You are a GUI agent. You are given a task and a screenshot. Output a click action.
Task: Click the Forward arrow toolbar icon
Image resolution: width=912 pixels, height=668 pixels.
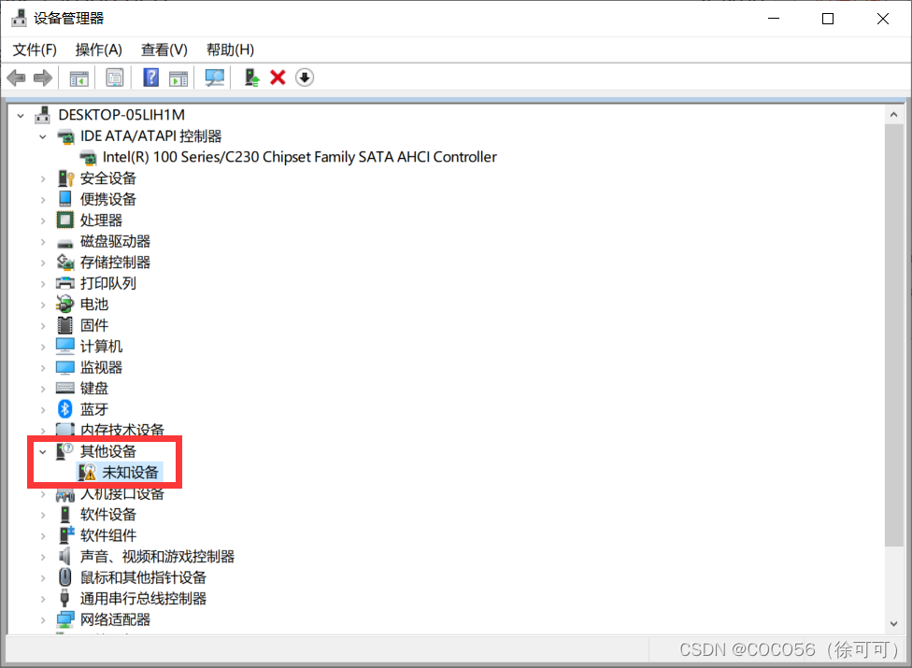(x=42, y=78)
